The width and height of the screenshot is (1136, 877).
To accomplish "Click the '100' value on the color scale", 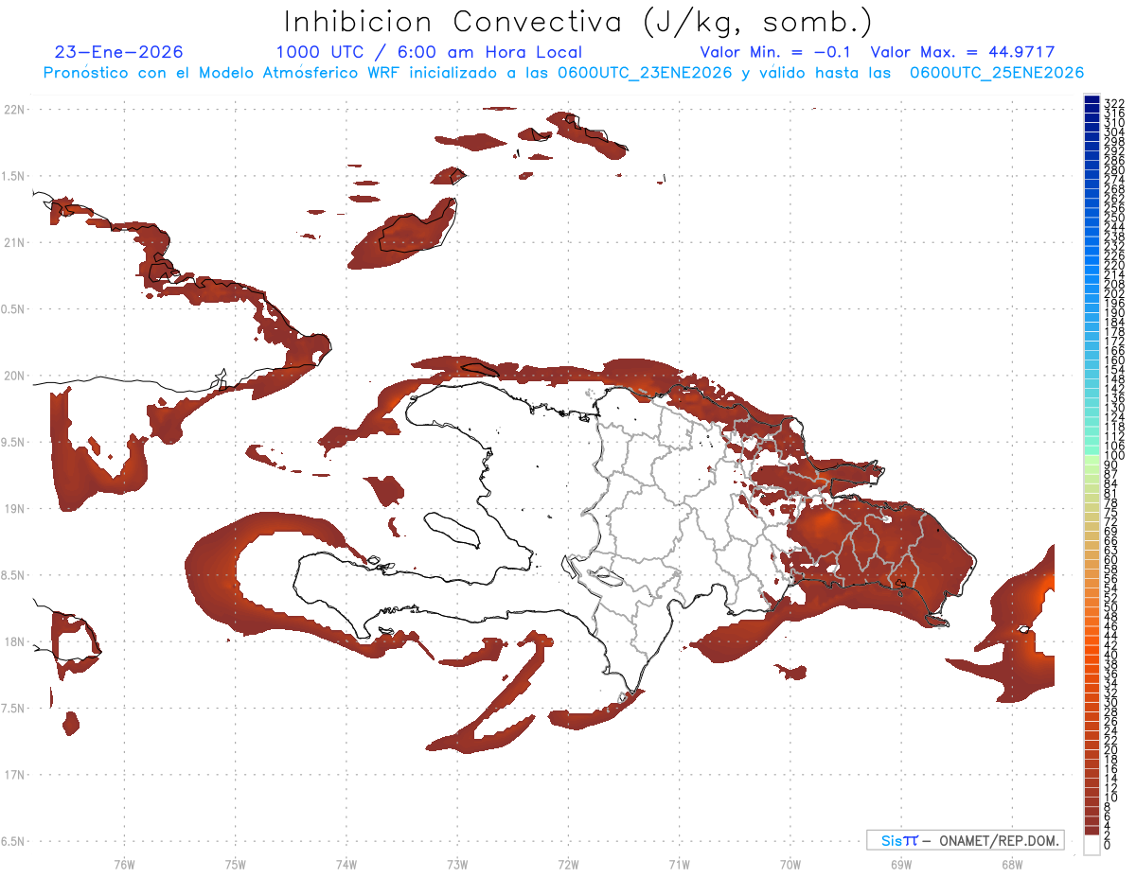I will click(x=1114, y=456).
